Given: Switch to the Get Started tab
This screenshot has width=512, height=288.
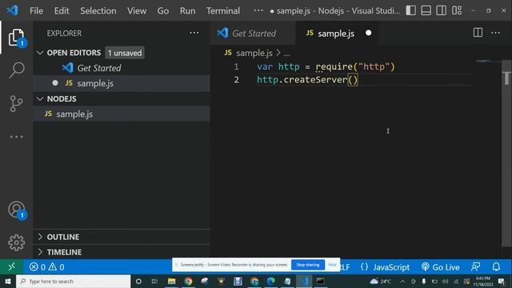Looking at the screenshot, I should (253, 34).
